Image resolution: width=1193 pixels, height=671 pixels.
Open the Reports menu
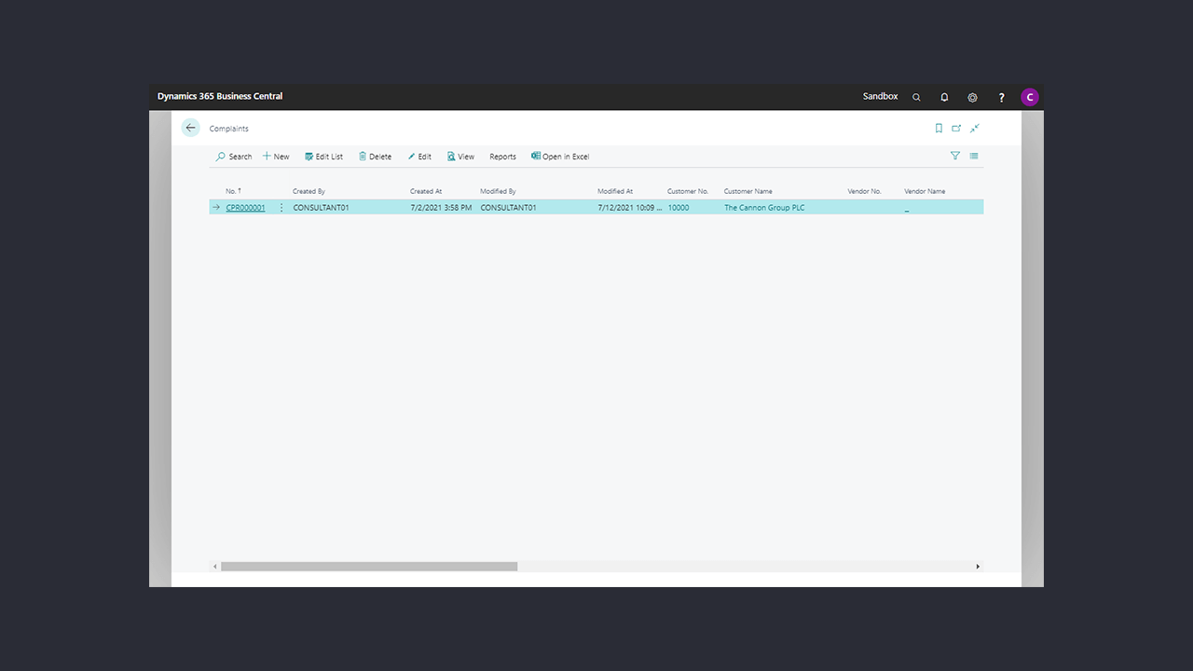502,157
